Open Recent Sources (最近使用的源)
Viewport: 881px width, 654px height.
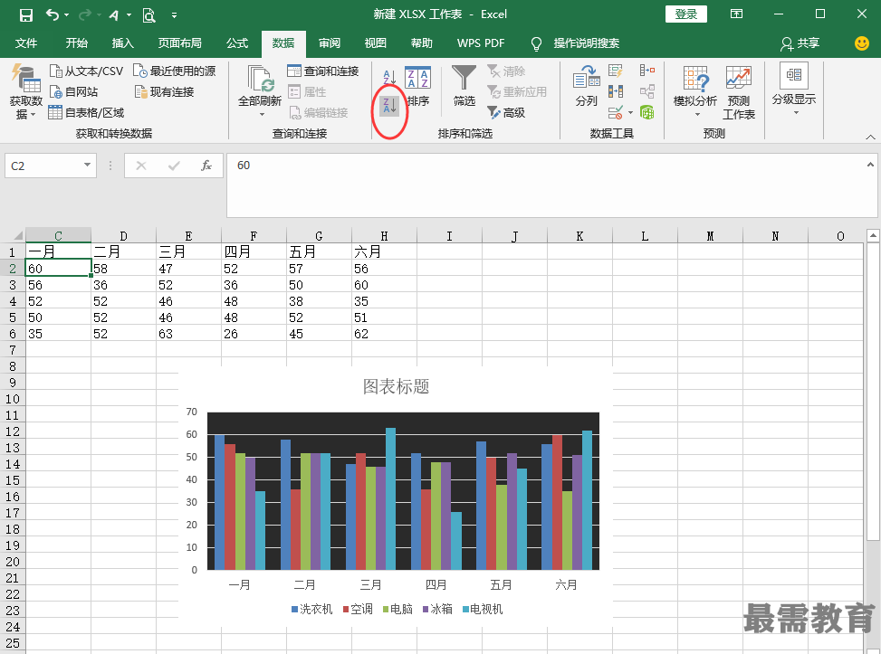pyautogui.click(x=175, y=71)
